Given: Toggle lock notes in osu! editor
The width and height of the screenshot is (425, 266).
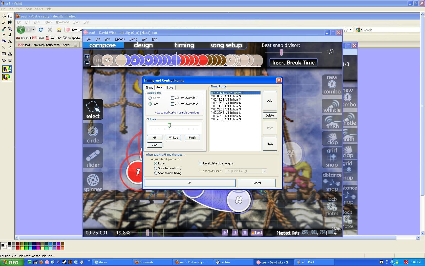Looking at the screenshot, I should tap(332, 206).
